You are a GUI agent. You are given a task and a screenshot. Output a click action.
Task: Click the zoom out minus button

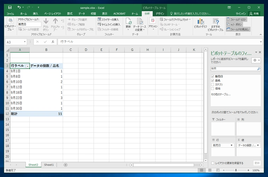[x=224, y=170]
